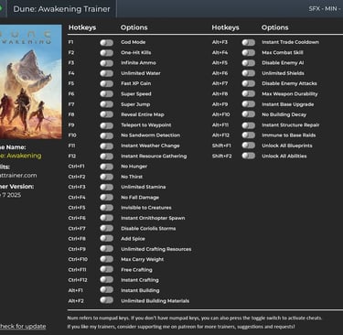Enable Max Weapon Durability
The height and width of the screenshot is (335, 343).
click(x=249, y=94)
